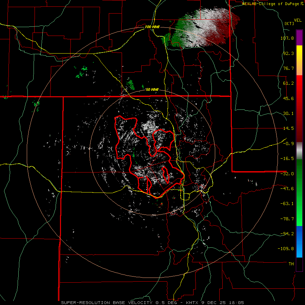Click the -109.8 velocity scale value

pos(286,249)
